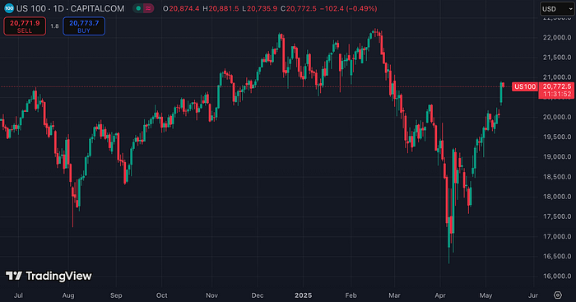
Task: Click the green market status dot
Action: 138,8
